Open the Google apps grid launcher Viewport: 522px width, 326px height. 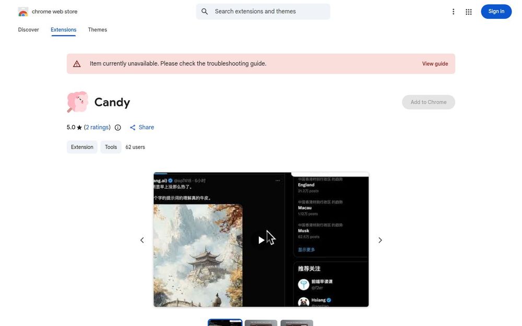pyautogui.click(x=468, y=12)
